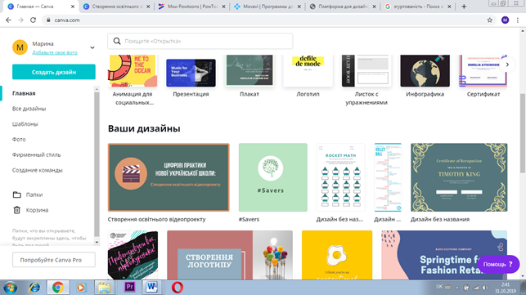The height and width of the screenshot is (295, 526).
Task: Open Все дизайны in the sidebar
Action: click(29, 109)
